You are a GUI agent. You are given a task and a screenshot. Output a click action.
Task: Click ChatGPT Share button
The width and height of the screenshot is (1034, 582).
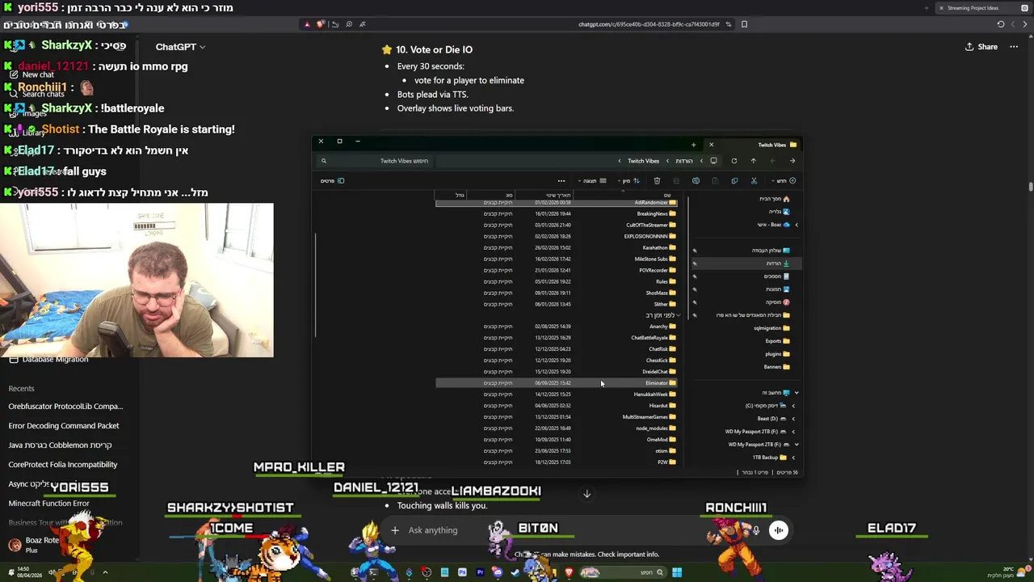981,47
